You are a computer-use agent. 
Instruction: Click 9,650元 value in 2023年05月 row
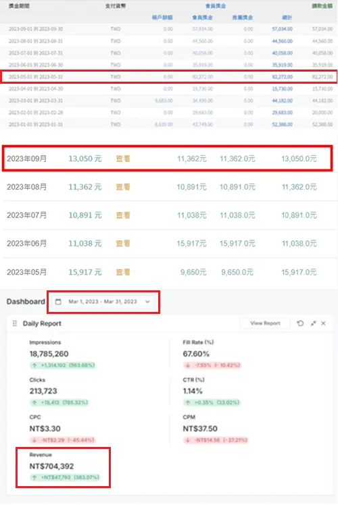(x=193, y=272)
